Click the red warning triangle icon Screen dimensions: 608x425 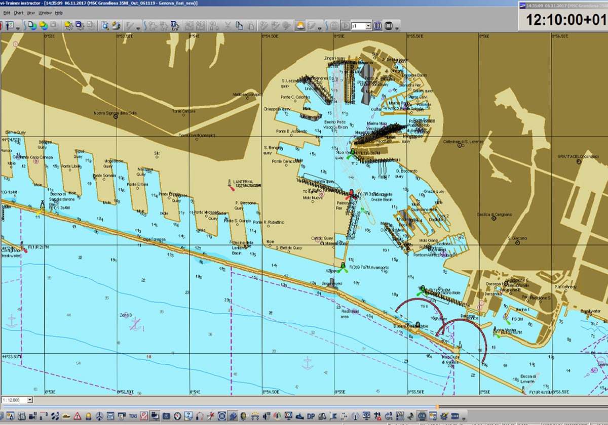tap(78, 416)
